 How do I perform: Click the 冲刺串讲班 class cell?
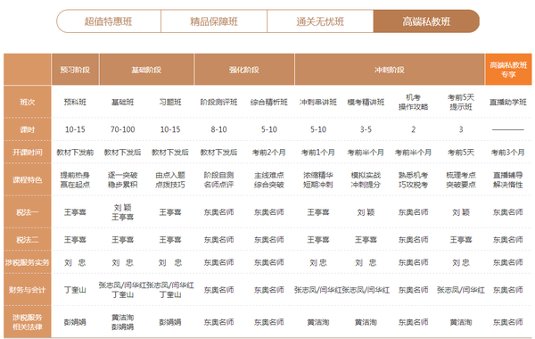click(x=318, y=102)
